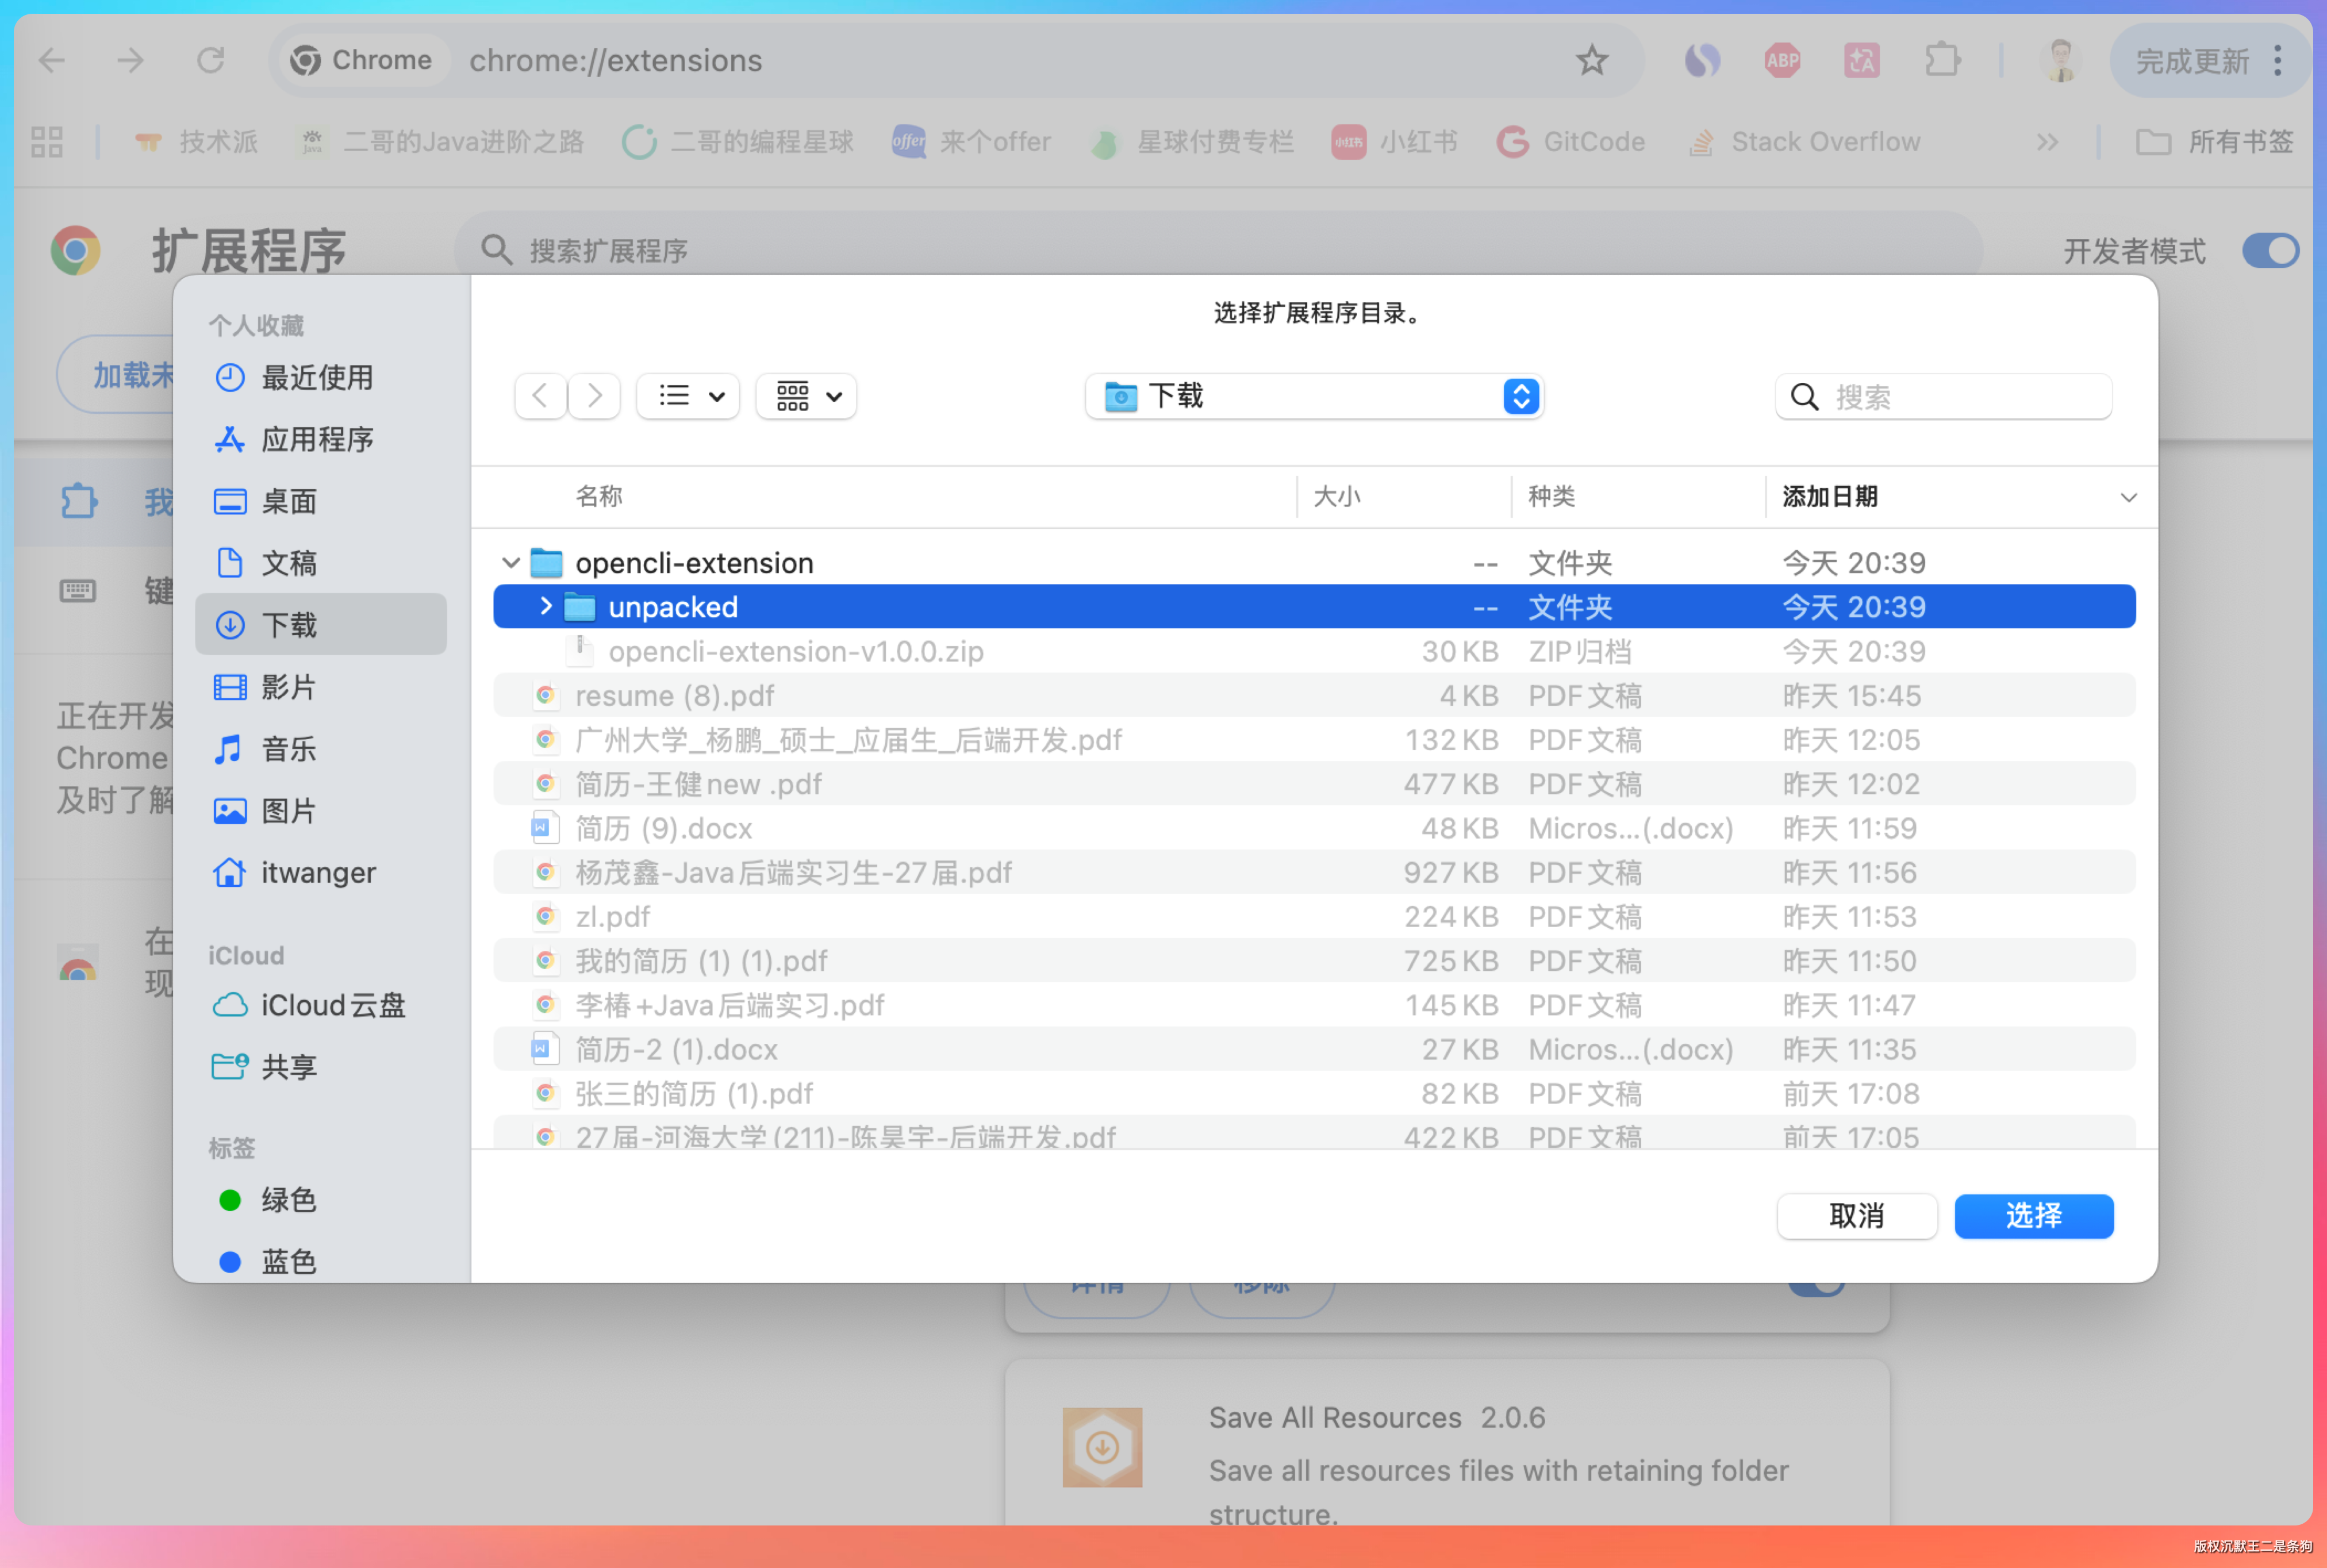Click the Extensions puzzle piece icon
Image resolution: width=2327 pixels, height=1568 pixels.
tap(1941, 61)
